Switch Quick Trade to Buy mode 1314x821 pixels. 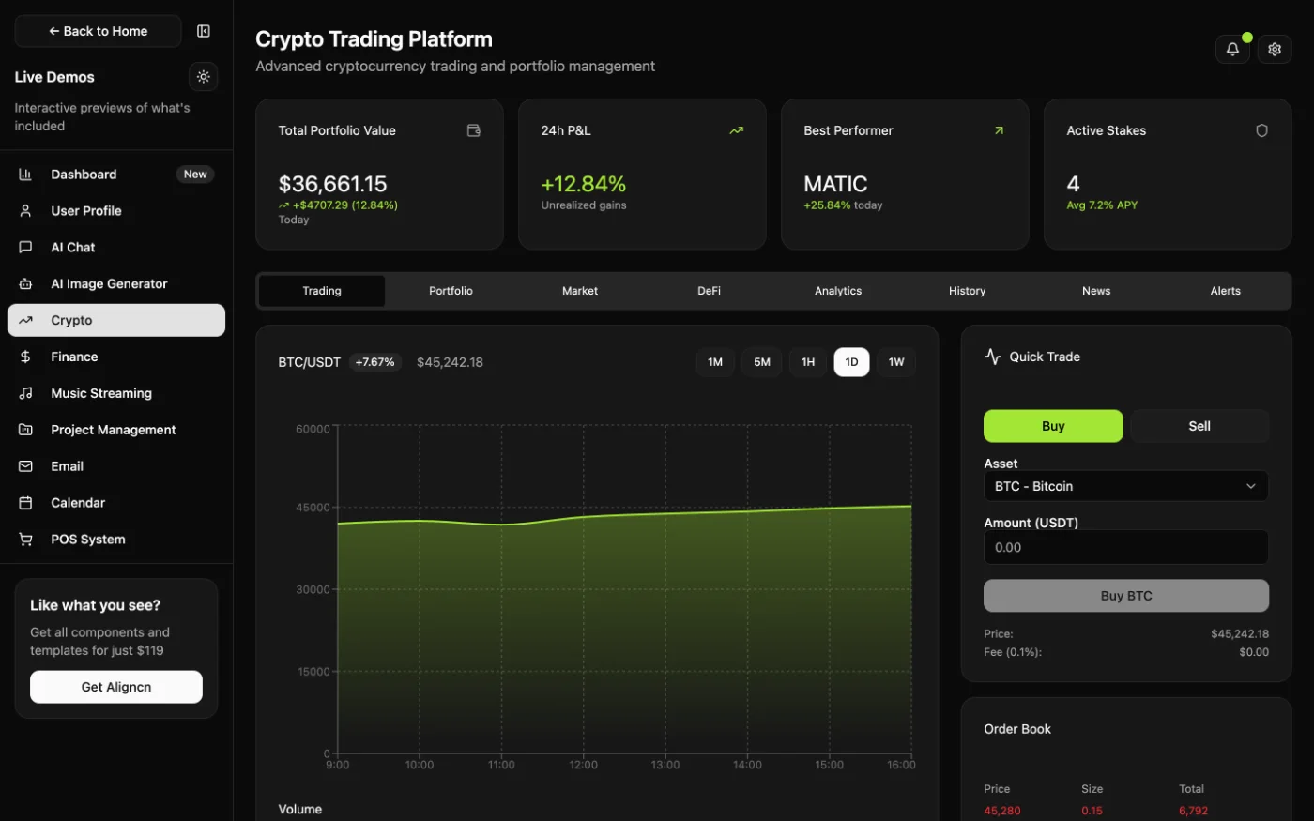point(1053,426)
